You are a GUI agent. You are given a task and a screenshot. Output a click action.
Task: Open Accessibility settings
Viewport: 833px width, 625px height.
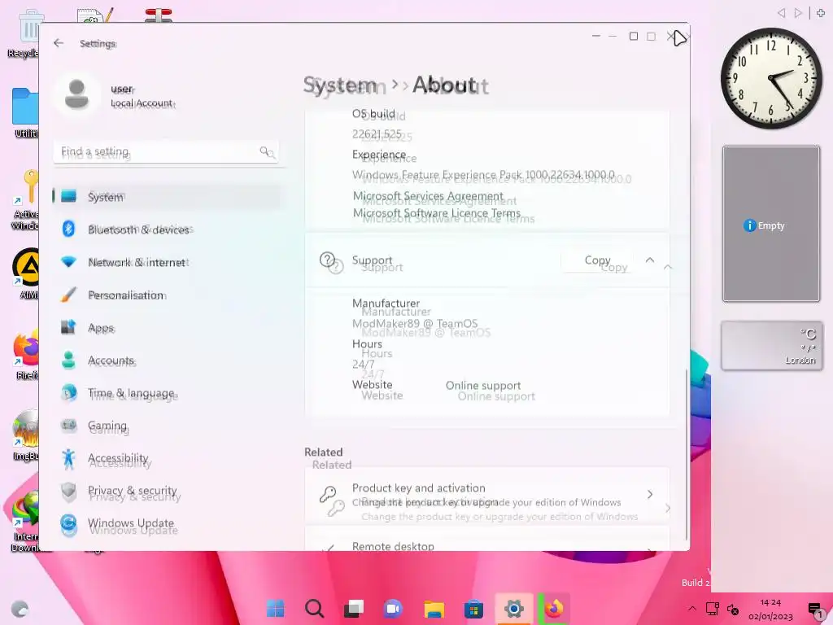[166, 458]
